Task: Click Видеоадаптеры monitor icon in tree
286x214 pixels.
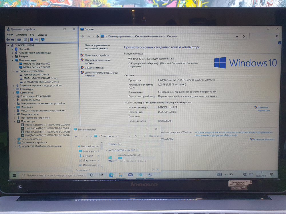Action: [17, 60]
